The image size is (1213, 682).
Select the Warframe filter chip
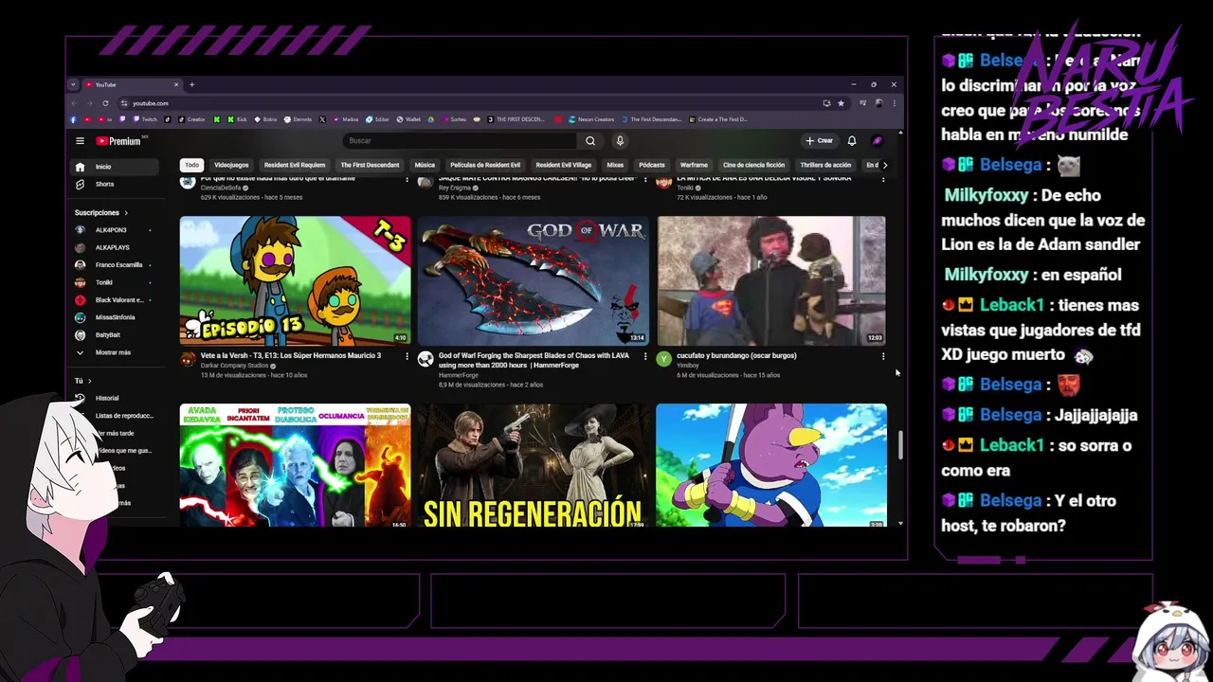(694, 165)
